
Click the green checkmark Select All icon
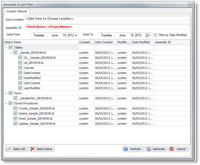click(8, 149)
